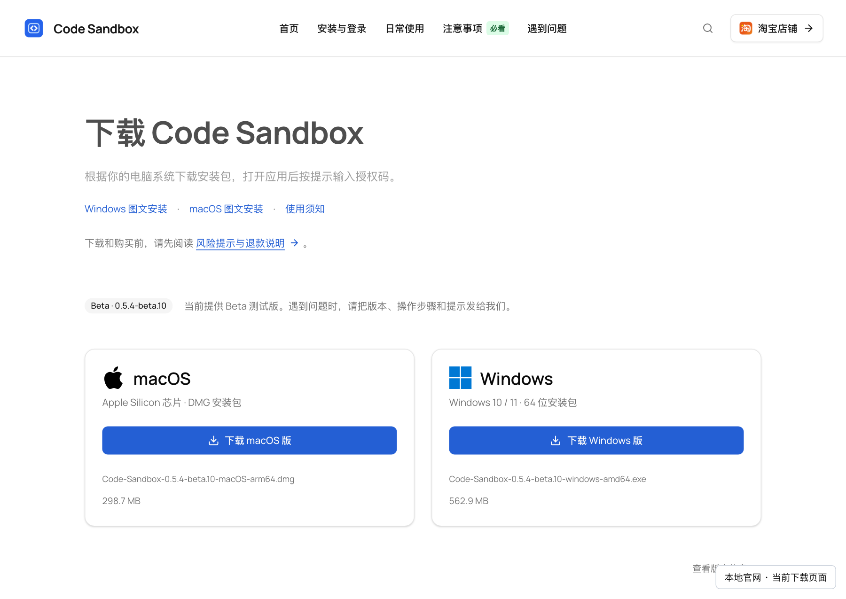Click the Windows 10 / 11 description
The height and width of the screenshot is (599, 846).
tap(513, 403)
